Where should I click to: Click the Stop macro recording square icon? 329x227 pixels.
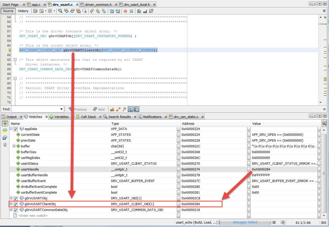click(x=131, y=11)
